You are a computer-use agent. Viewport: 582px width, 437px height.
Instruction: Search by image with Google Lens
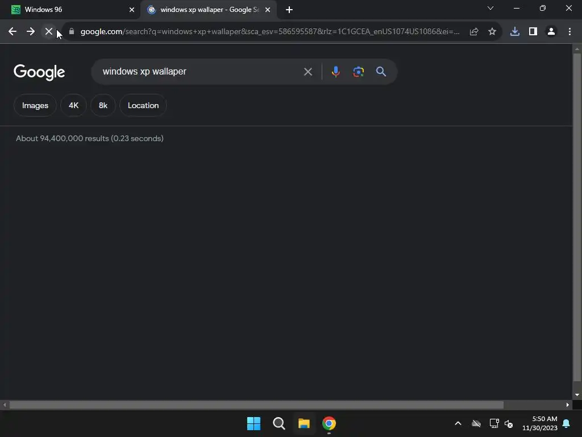(358, 72)
